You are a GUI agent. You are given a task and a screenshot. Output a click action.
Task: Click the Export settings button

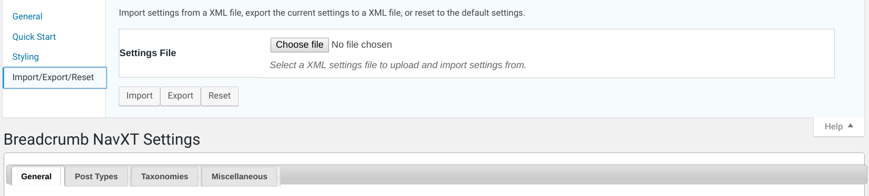click(x=180, y=96)
